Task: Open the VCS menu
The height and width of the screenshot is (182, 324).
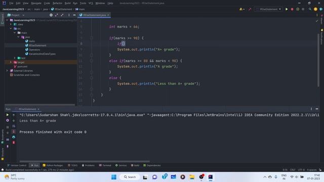Action: click(91, 3)
